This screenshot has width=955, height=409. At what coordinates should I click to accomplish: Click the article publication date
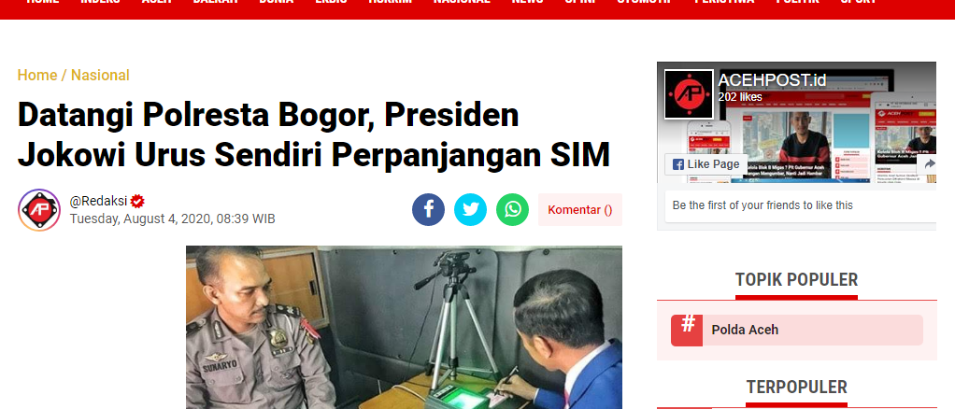pos(172,219)
